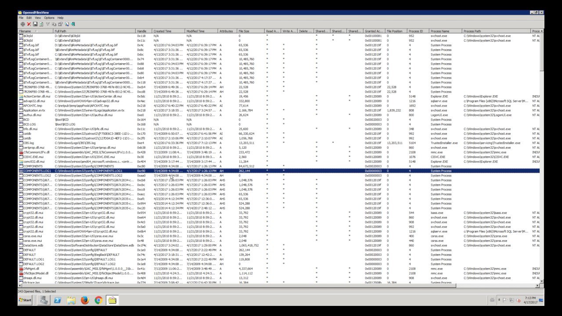
Task: Sort by Modified Time column header
Action: [201, 31]
